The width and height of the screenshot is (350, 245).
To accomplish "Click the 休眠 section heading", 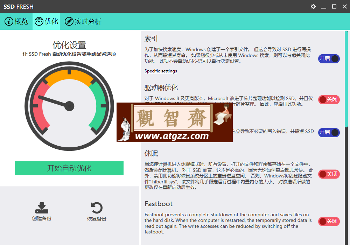I will click(x=151, y=153).
